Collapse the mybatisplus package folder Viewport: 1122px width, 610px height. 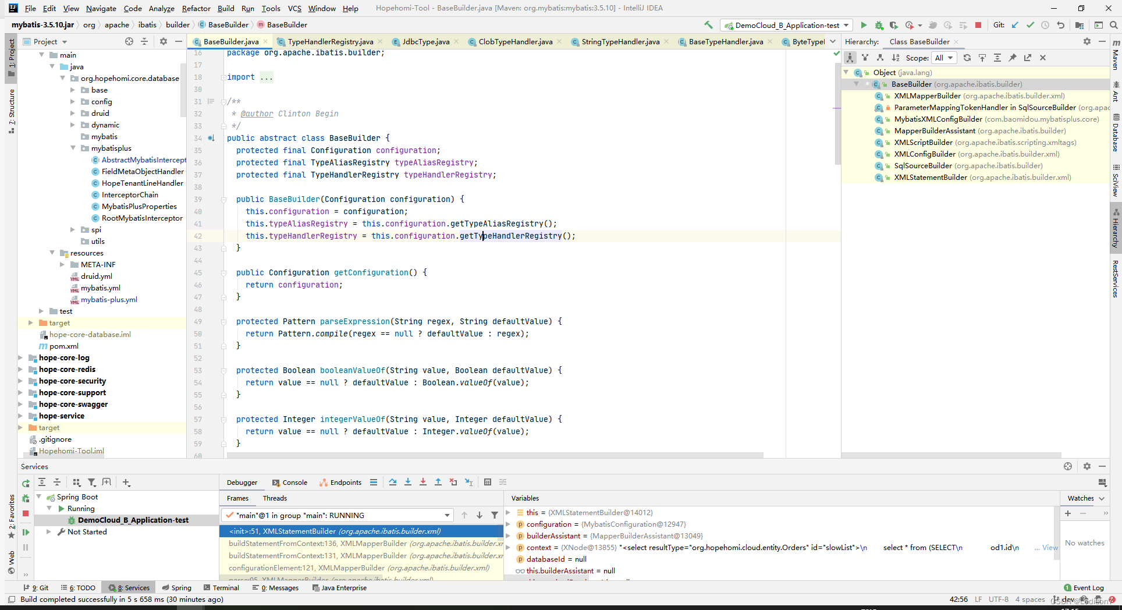tap(73, 148)
